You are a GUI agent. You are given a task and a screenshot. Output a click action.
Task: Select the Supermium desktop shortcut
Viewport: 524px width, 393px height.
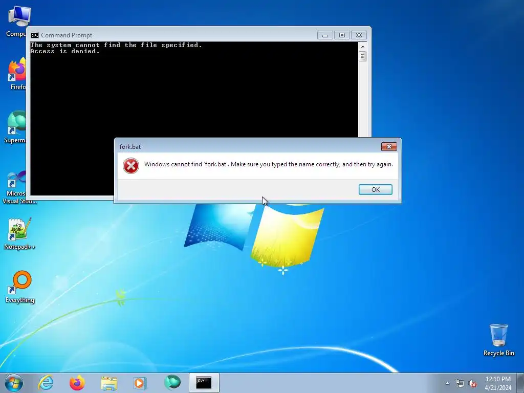[15, 127]
